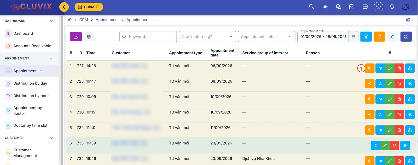Open the Guide link button
This screenshot has width=418, height=165.
click(89, 7)
